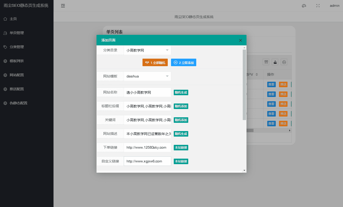Click the table export icon
The width and height of the screenshot is (343, 207).
275,62
